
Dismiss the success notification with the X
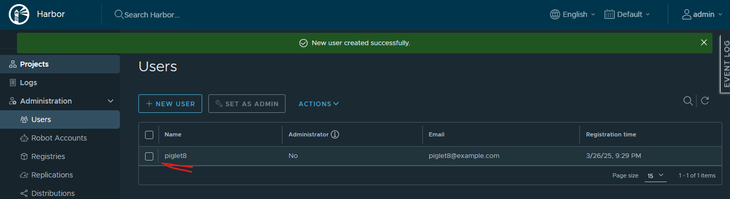[704, 43]
